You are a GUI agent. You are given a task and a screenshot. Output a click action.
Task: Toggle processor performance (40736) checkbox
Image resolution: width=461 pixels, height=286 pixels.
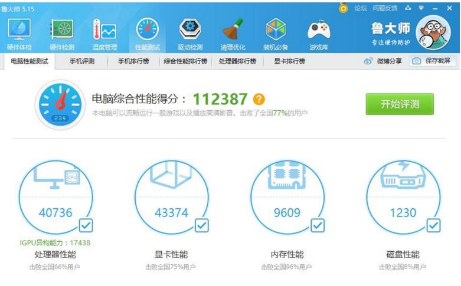pos(86,225)
